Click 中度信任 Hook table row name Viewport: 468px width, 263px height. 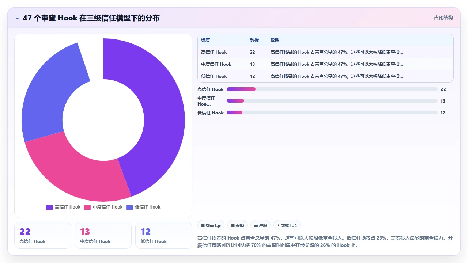tap(216, 64)
